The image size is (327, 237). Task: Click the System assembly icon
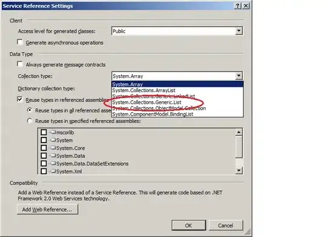[53, 140]
